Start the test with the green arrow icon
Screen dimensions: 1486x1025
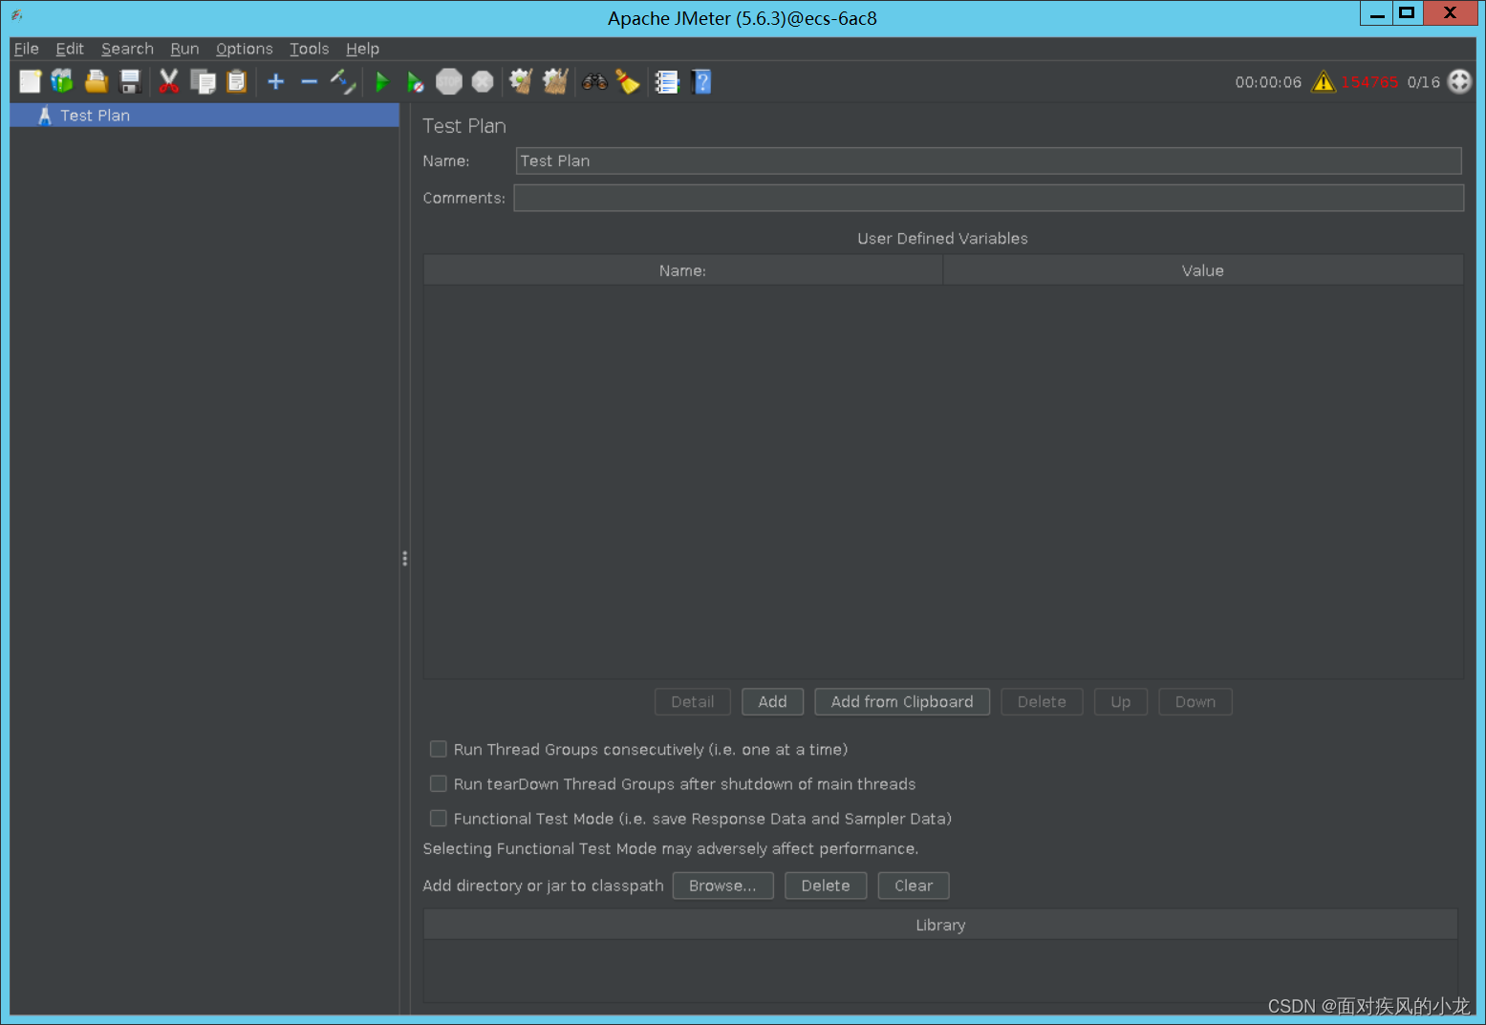coord(381,81)
